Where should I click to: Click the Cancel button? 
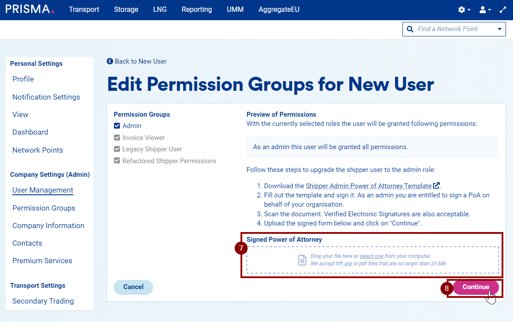click(133, 287)
